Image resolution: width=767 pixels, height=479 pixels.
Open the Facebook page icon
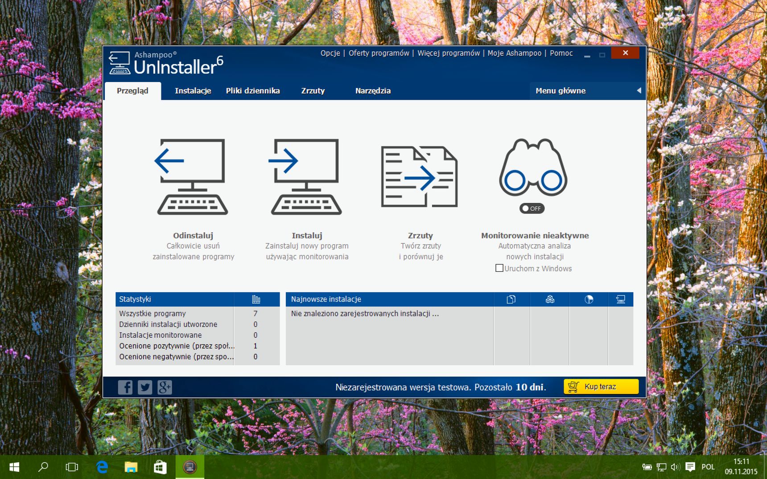pyautogui.click(x=125, y=387)
